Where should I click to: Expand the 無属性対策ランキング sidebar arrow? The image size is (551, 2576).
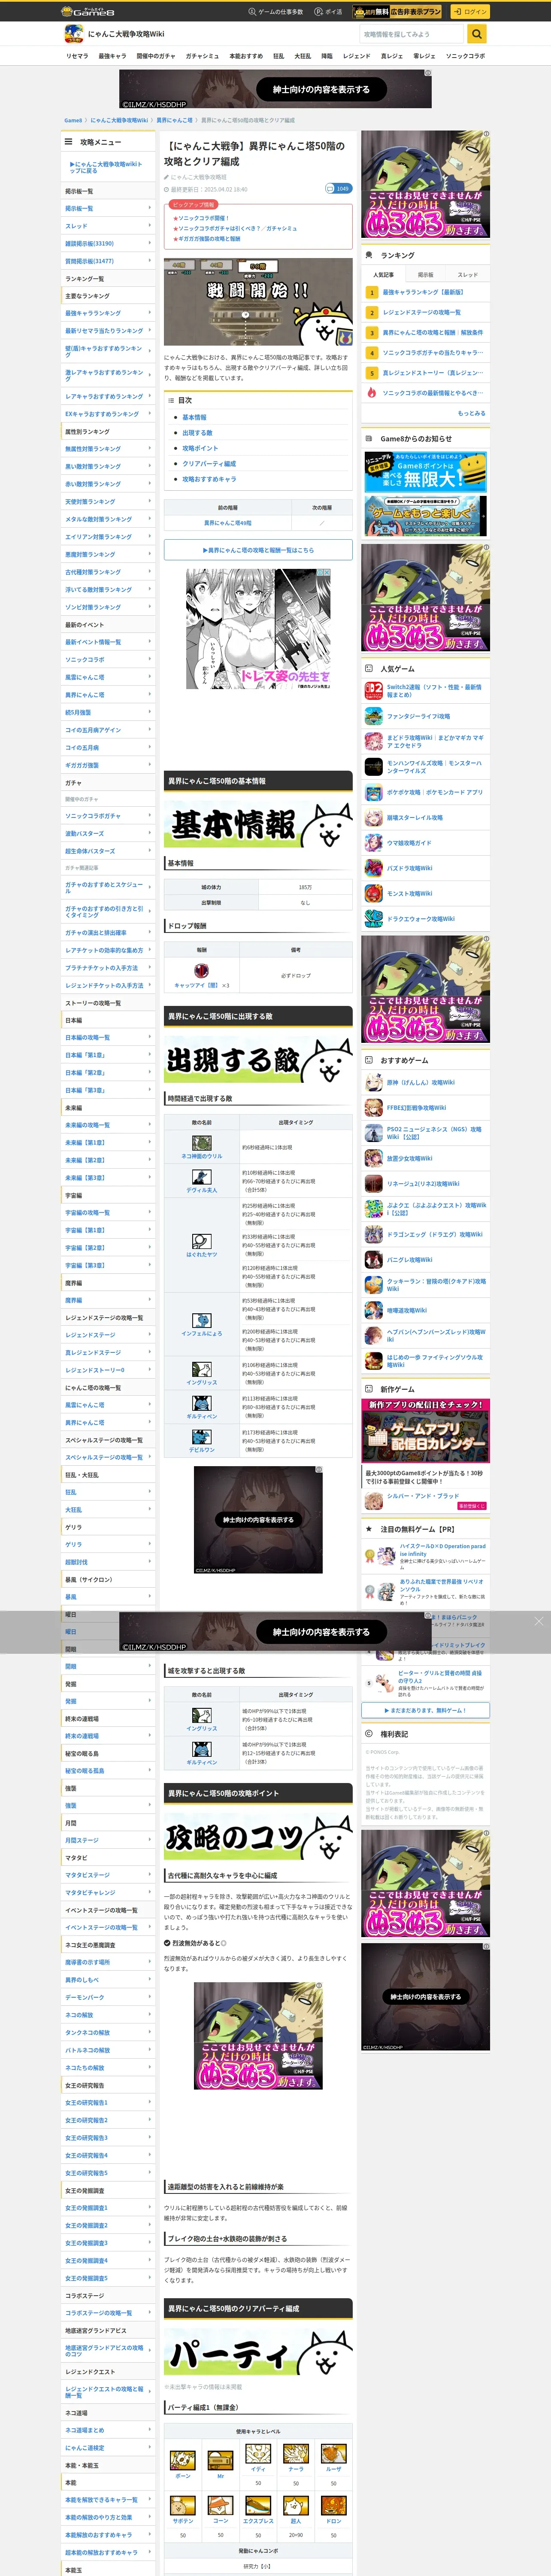coord(150,448)
